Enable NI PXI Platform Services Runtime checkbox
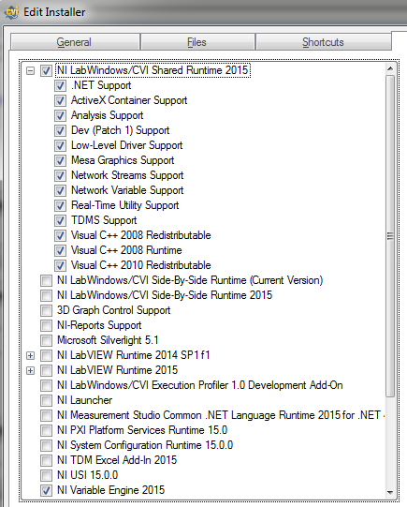Image resolution: width=407 pixels, height=507 pixels. 46,430
